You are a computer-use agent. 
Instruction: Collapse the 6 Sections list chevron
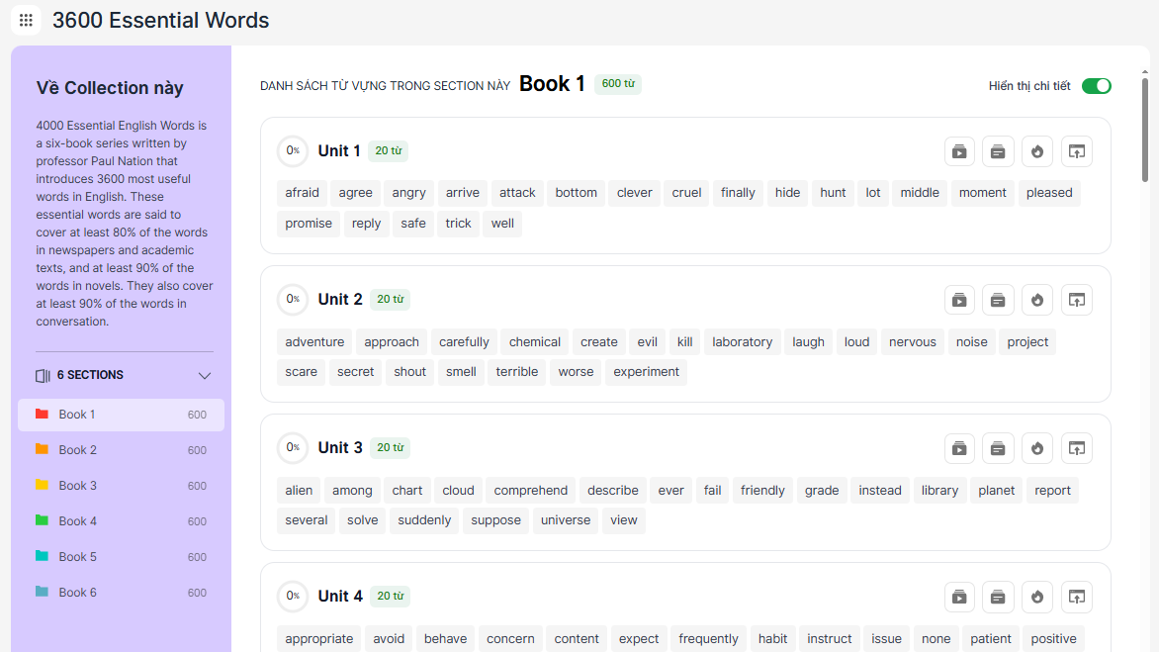(205, 376)
